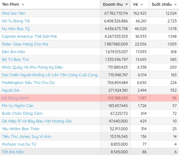
Task: Select Nụ Hôn Bạc Tỷ movie
Action: pos(16,29)
